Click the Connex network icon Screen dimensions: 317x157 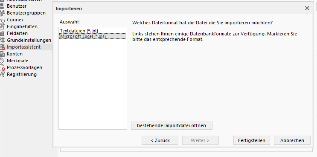pyautogui.click(x=2, y=20)
